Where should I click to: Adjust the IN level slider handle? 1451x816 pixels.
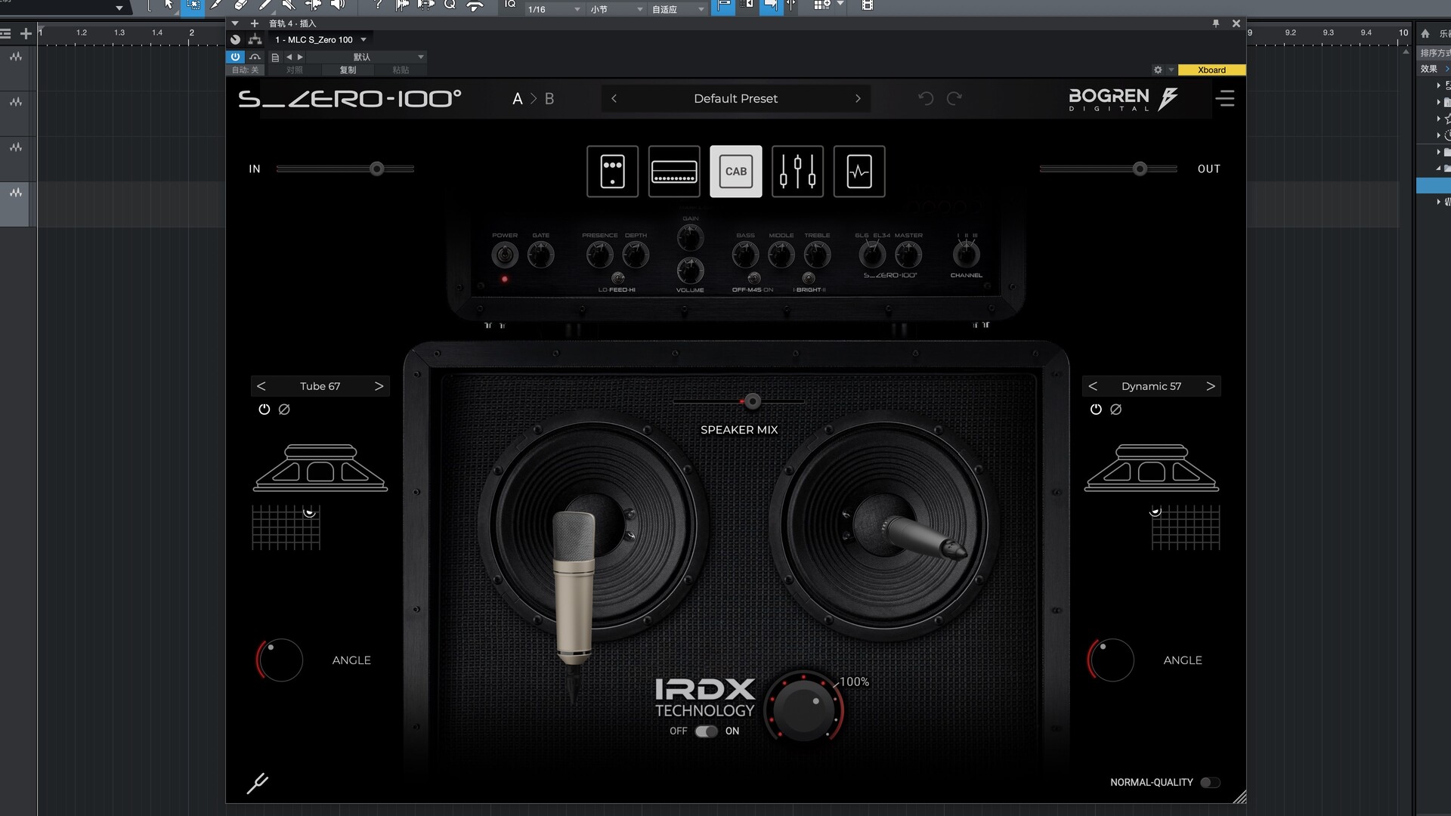(x=377, y=169)
